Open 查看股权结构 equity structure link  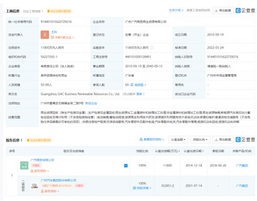coord(151,139)
